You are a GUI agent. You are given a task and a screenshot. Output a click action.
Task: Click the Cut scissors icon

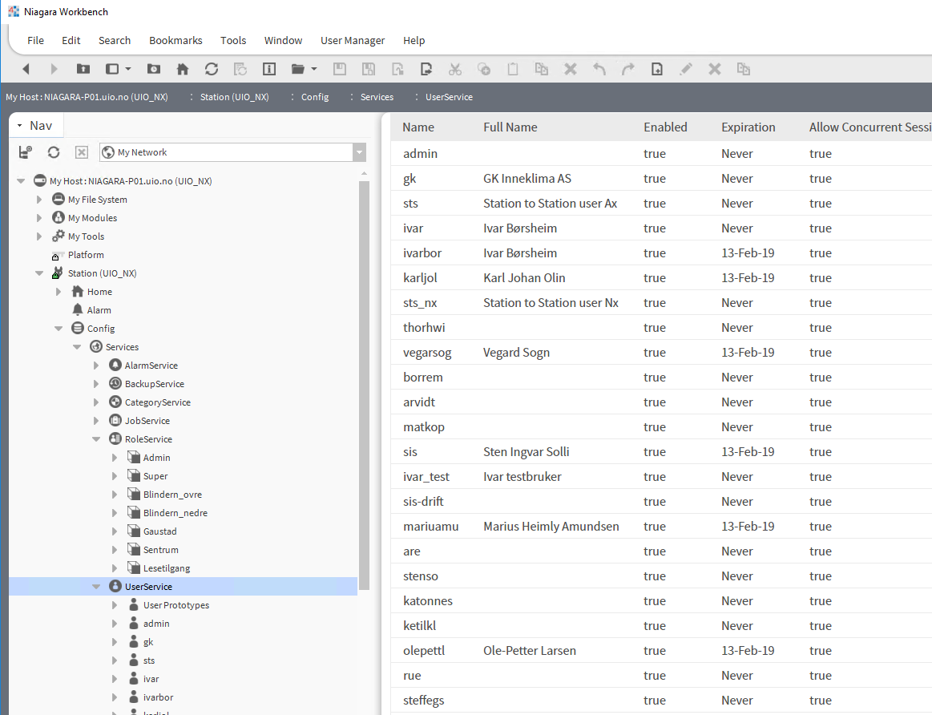click(x=454, y=69)
